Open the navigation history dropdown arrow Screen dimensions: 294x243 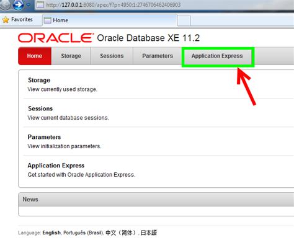tap(29, 5)
